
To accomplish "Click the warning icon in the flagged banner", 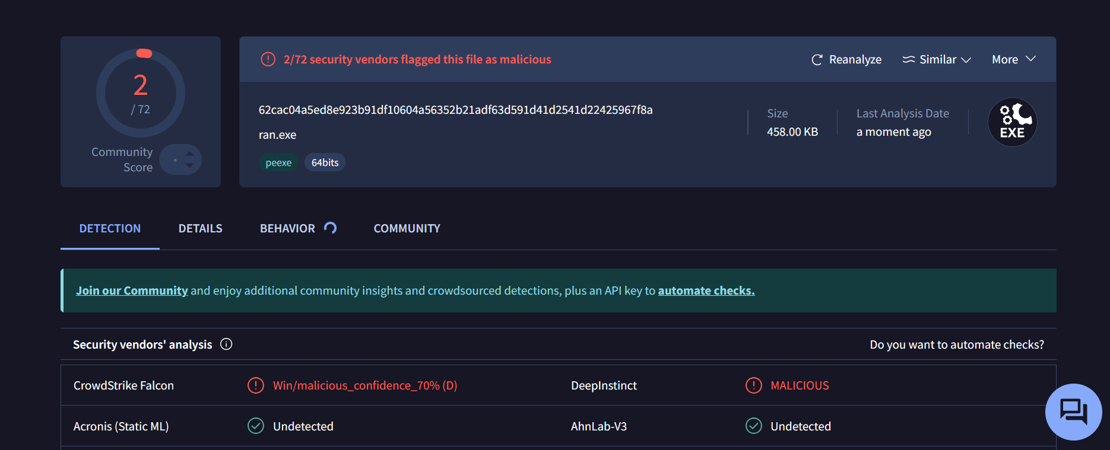I will point(268,59).
